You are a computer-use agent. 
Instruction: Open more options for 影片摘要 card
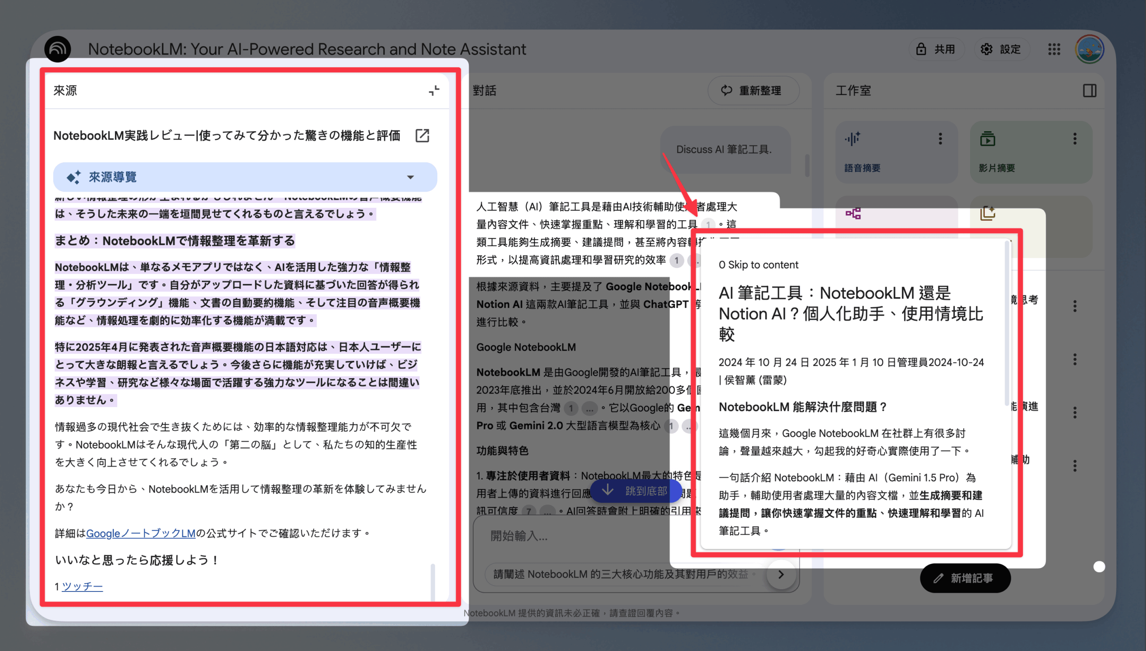[1075, 139]
